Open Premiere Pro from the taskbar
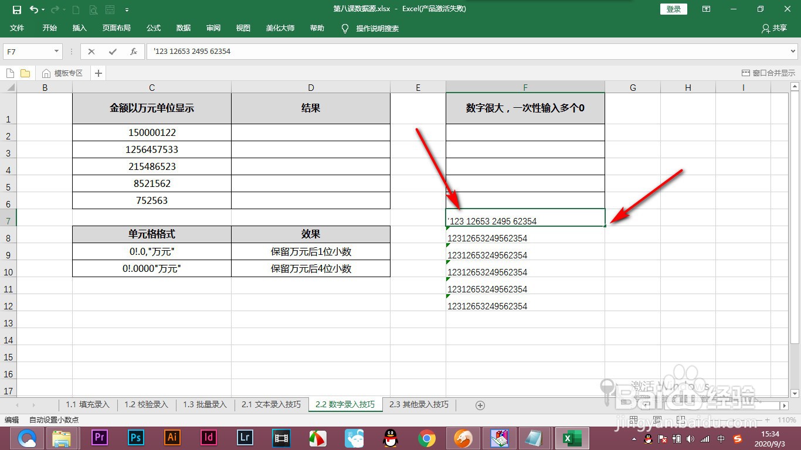The height and width of the screenshot is (450, 801). [99, 438]
